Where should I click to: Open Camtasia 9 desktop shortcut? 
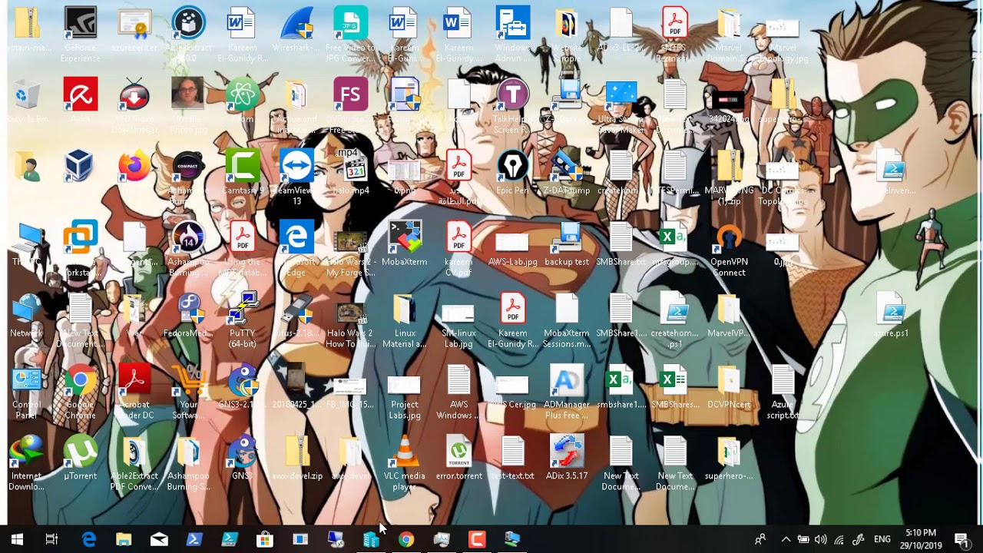[x=243, y=166]
